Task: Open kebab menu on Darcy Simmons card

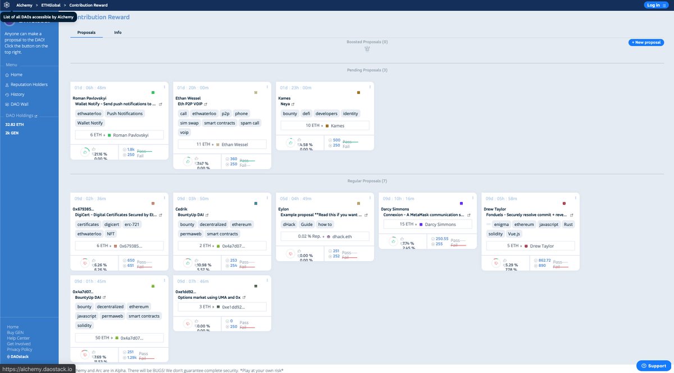Action: click(x=473, y=198)
